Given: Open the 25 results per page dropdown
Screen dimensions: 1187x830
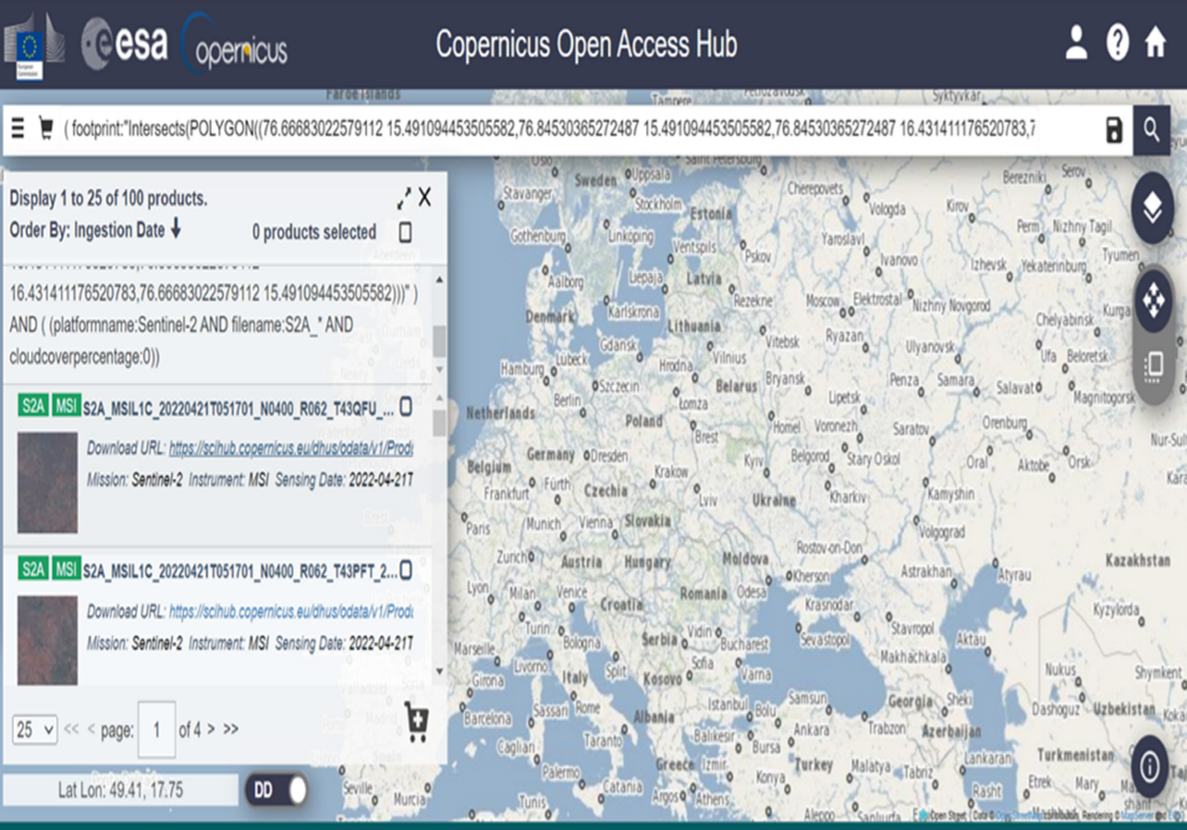Looking at the screenshot, I should coord(35,730).
